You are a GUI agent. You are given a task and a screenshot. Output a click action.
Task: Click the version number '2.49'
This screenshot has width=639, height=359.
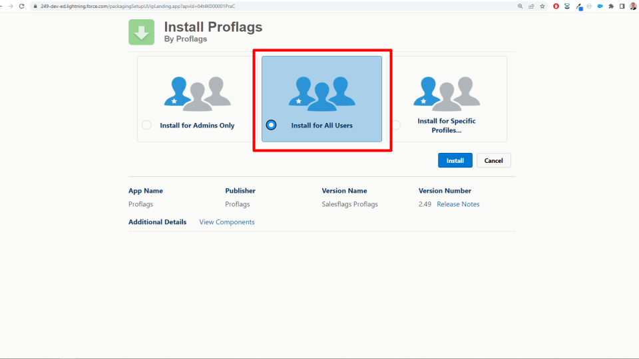[425, 204]
